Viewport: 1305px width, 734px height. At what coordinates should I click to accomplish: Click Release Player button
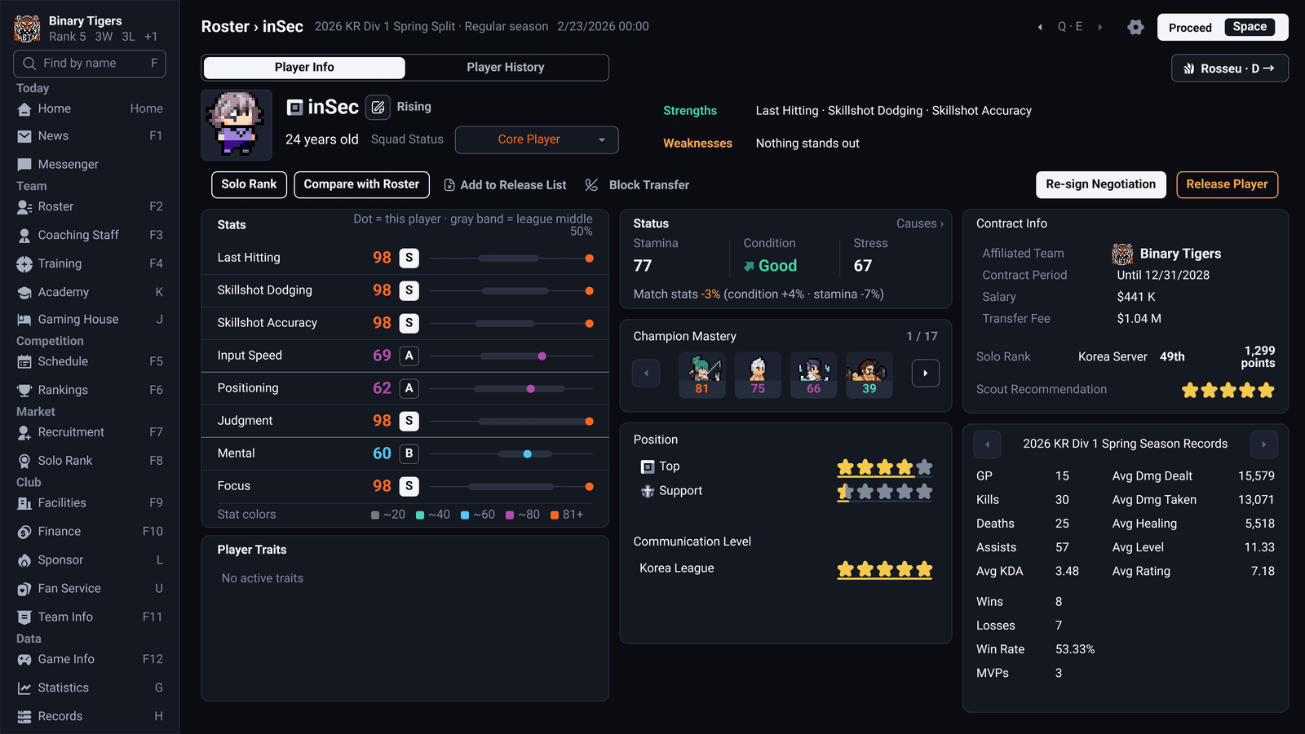[x=1227, y=184]
